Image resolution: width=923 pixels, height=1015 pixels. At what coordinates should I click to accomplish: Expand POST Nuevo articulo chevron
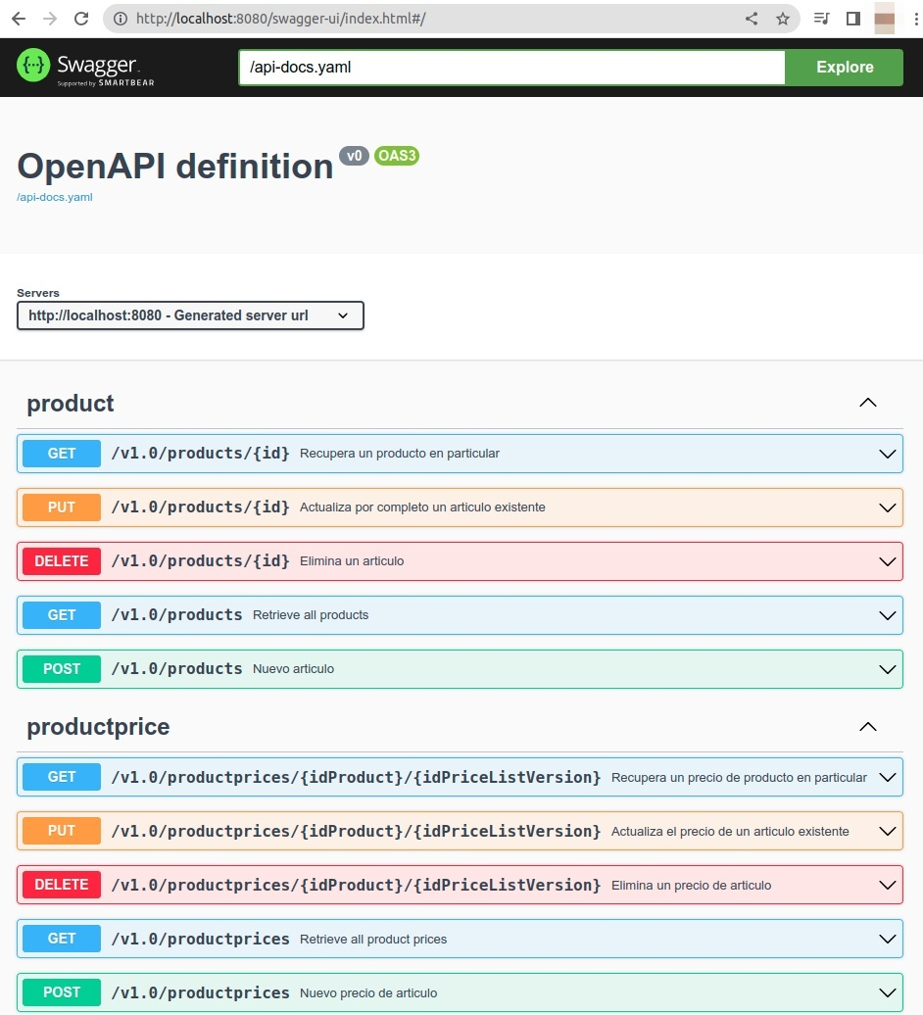click(888, 669)
